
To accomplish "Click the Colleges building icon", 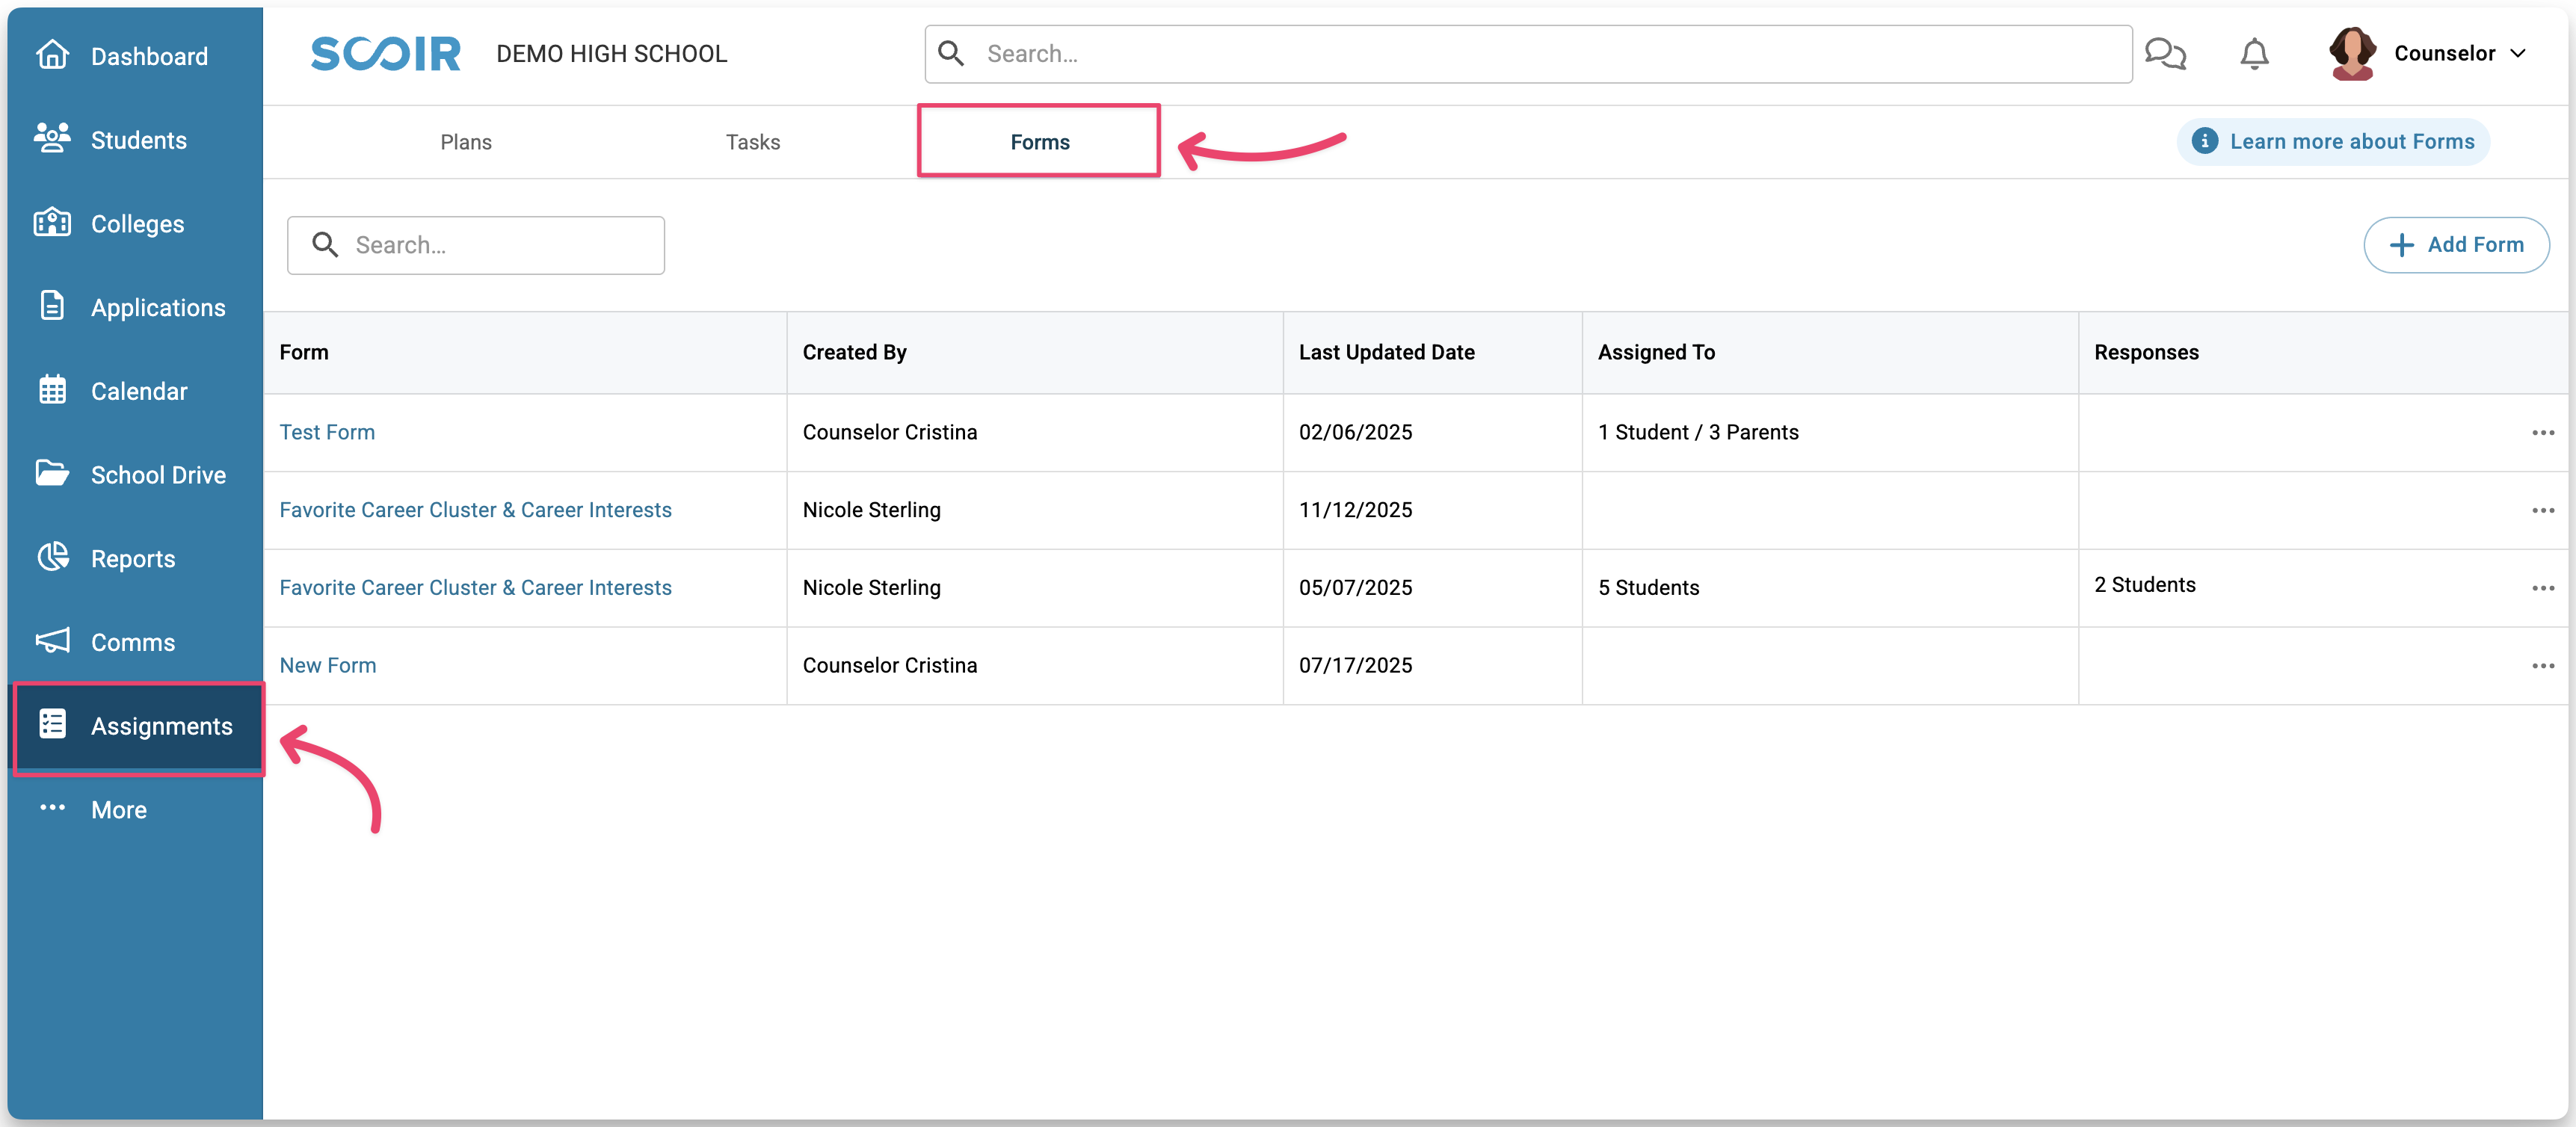I will (x=52, y=222).
